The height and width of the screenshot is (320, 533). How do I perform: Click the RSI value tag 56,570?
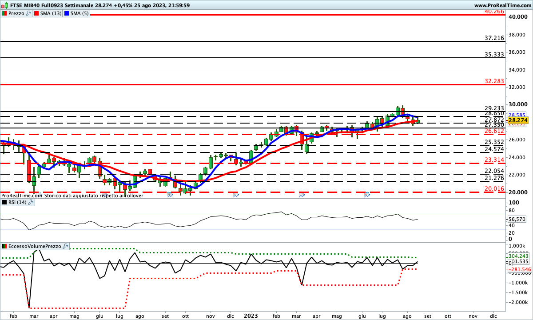pyautogui.click(x=517, y=219)
